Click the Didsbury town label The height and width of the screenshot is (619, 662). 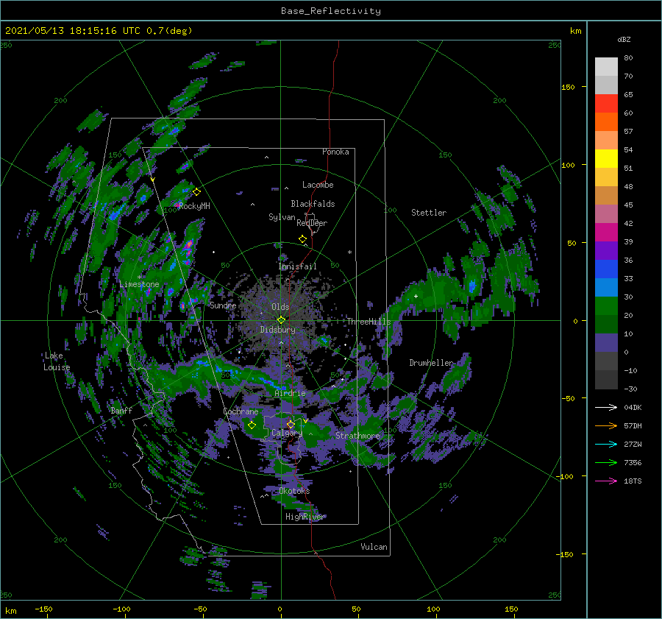278,330
